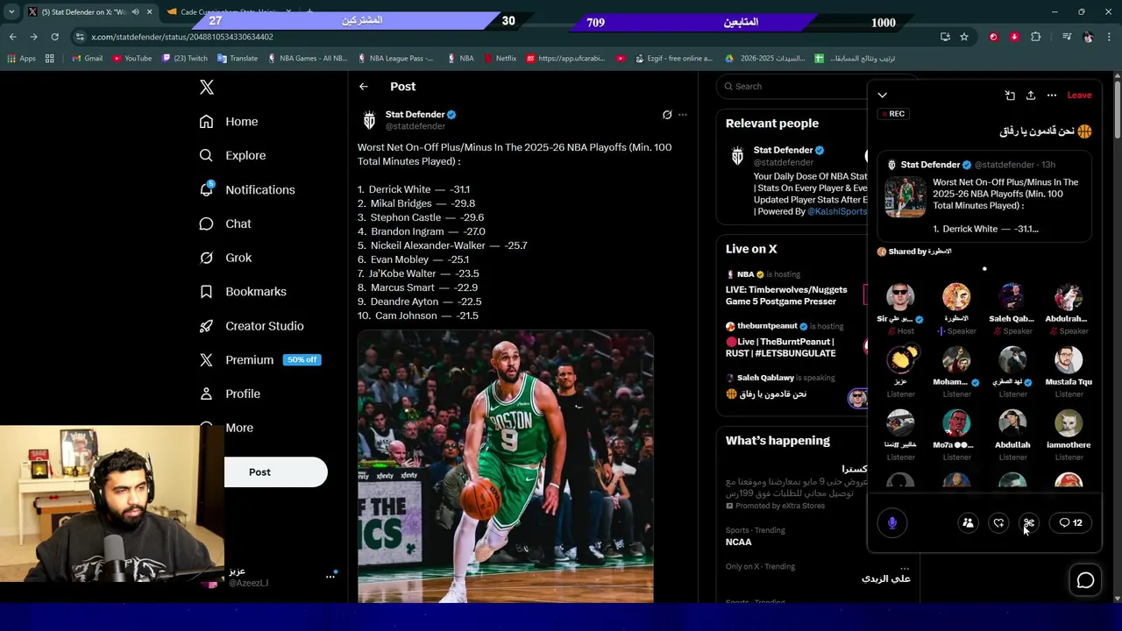Screen dimensions: 1122x631
Task: Open the browser Extensions puzzle icon
Action: (1036, 37)
